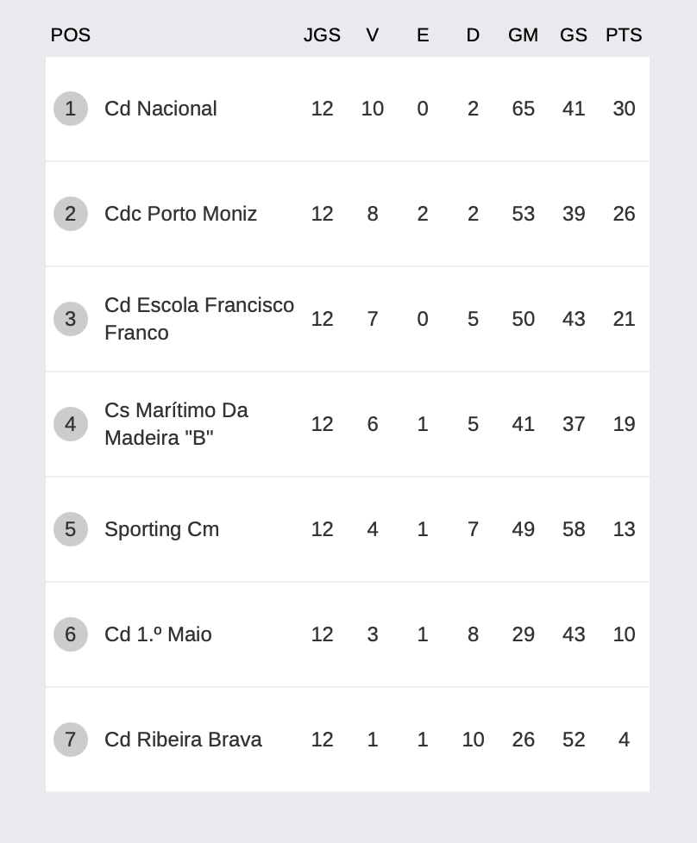Click position badge number 3
This screenshot has height=843, width=697.
[x=71, y=319]
